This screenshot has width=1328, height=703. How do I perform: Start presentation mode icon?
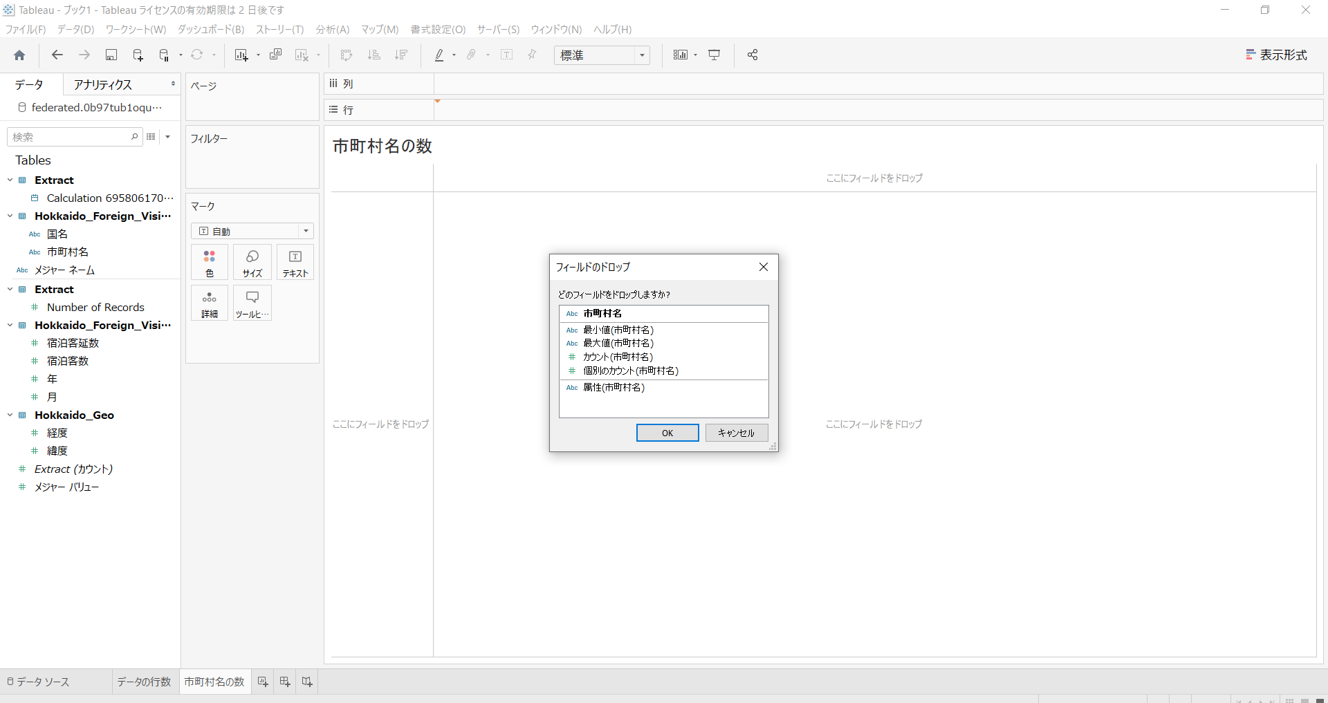point(714,55)
